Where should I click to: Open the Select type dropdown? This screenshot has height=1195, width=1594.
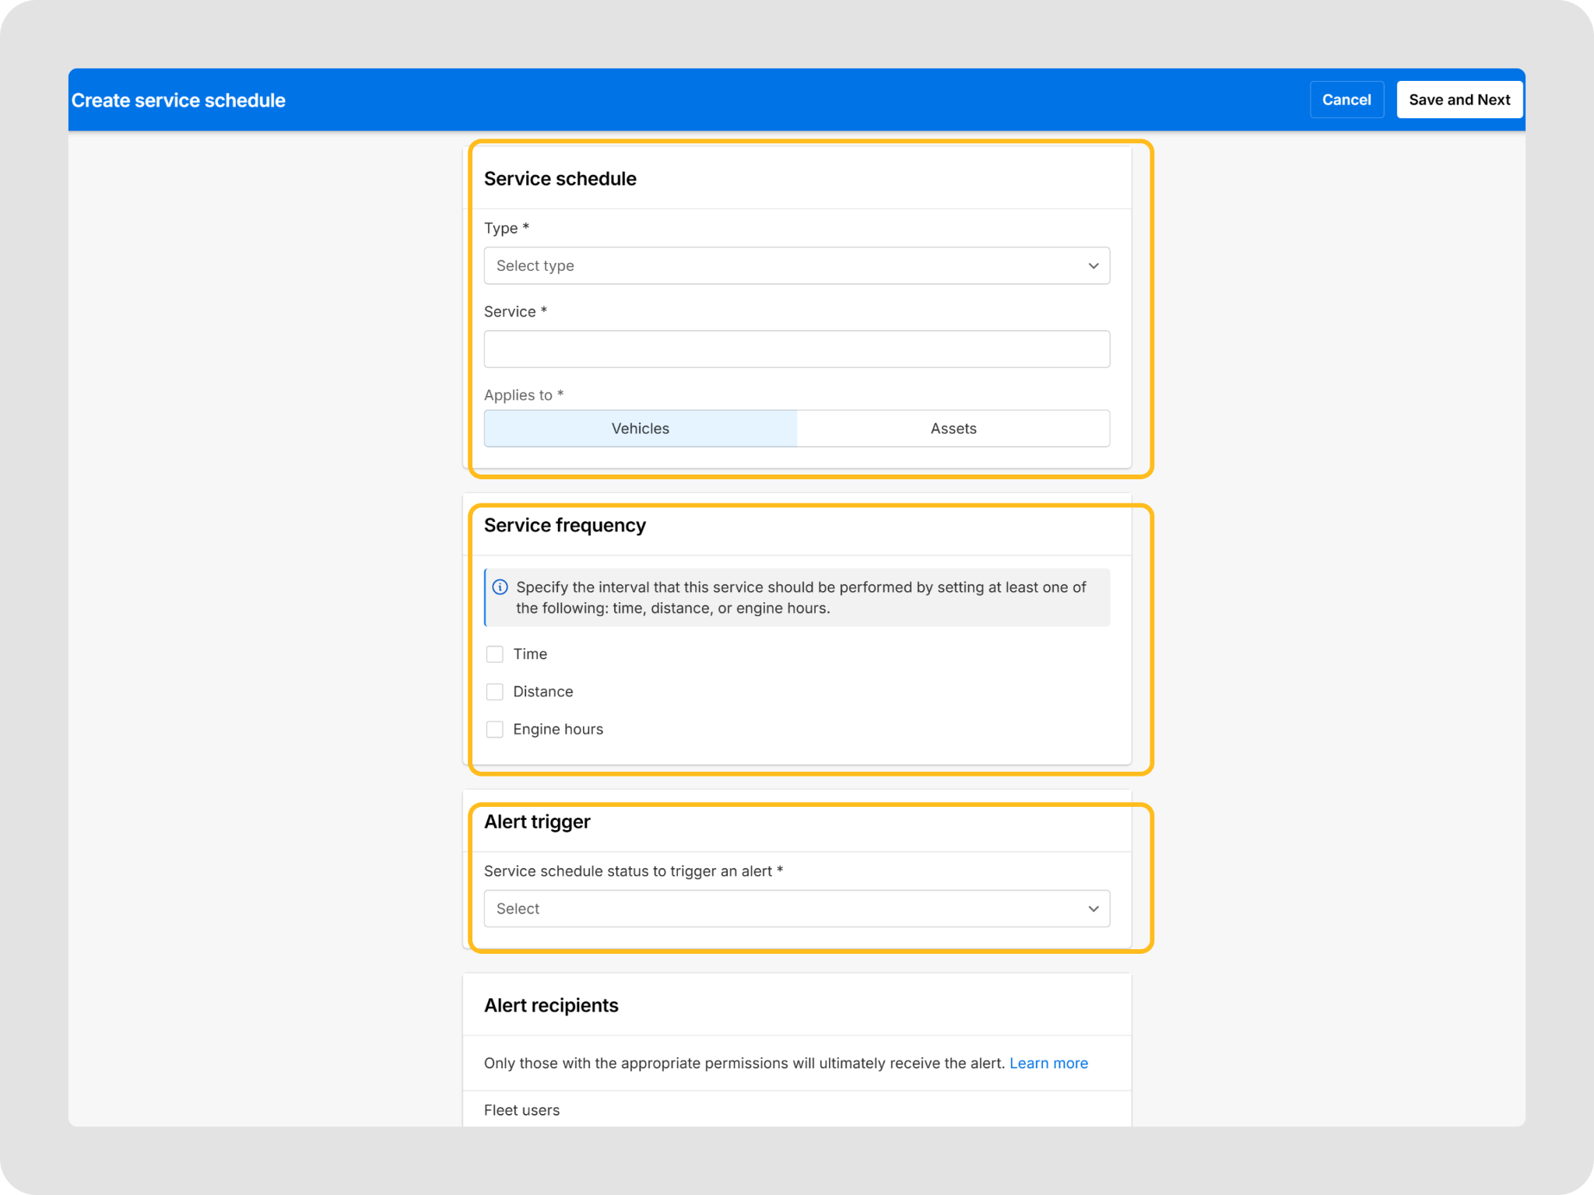[797, 266]
